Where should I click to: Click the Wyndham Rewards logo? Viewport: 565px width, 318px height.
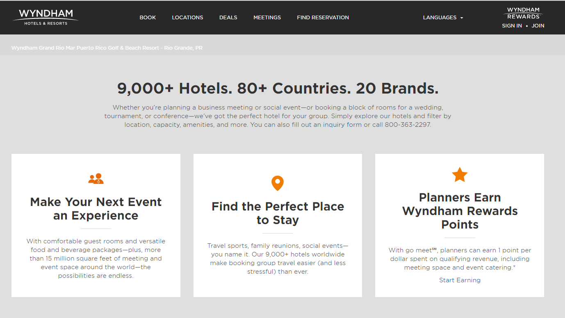coord(523,13)
